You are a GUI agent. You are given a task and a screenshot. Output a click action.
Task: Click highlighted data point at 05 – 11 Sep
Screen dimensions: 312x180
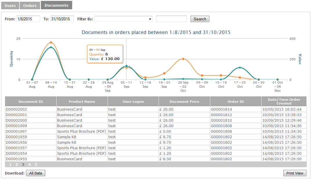(x=126, y=66)
